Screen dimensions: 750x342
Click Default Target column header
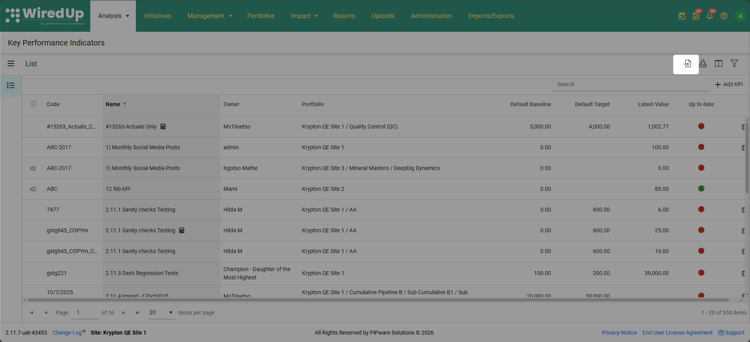coord(592,104)
